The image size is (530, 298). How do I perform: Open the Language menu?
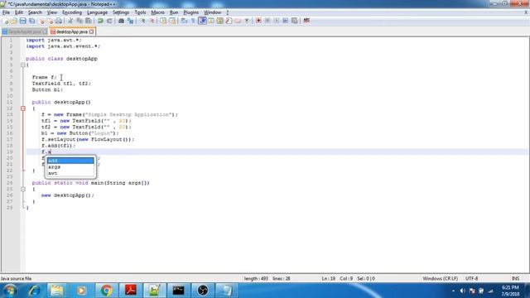(x=97, y=12)
